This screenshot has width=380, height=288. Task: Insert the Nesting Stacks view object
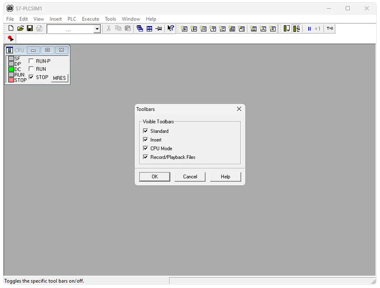[x=253, y=29]
